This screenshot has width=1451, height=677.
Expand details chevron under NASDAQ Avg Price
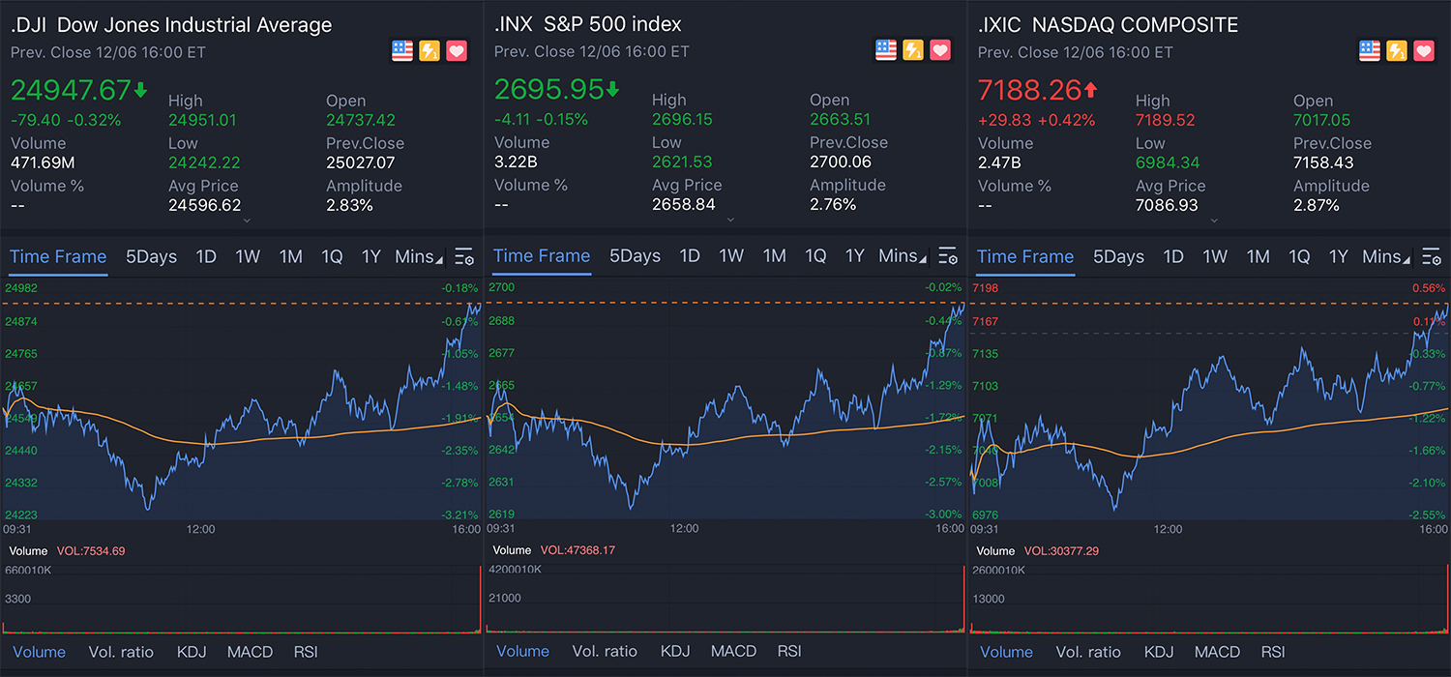tap(1214, 221)
